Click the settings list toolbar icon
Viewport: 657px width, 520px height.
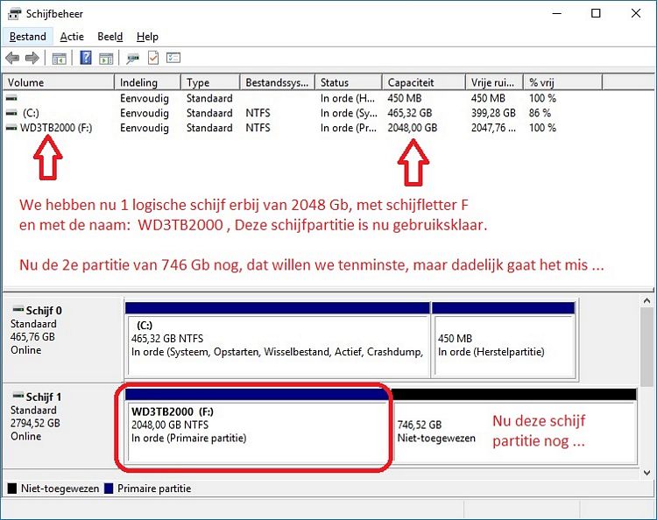[173, 58]
